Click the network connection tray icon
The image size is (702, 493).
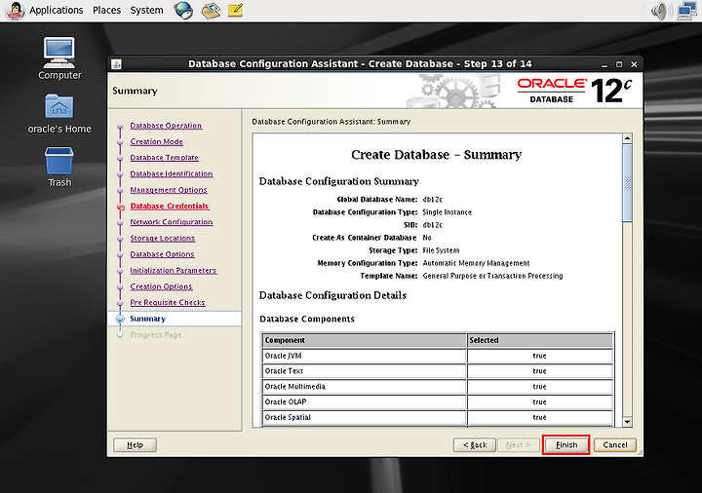(687, 11)
